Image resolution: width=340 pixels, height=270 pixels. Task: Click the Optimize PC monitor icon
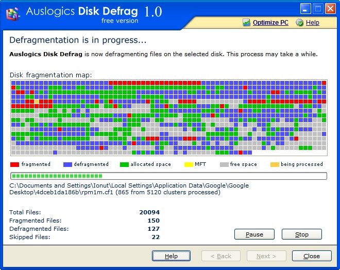tap(246, 23)
